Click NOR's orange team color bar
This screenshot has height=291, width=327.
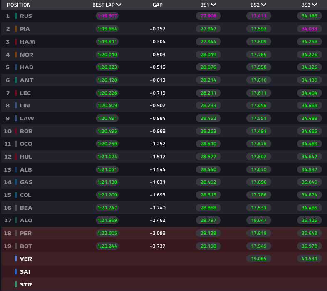tap(16, 55)
